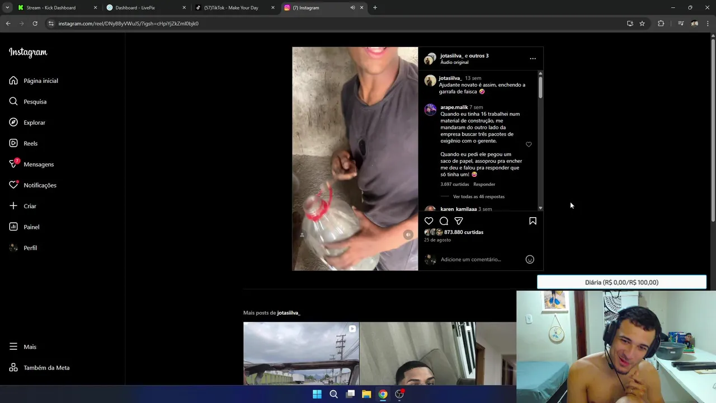Open File Explorer from taskbar
Screen dimensions: 716x403
[366, 394]
